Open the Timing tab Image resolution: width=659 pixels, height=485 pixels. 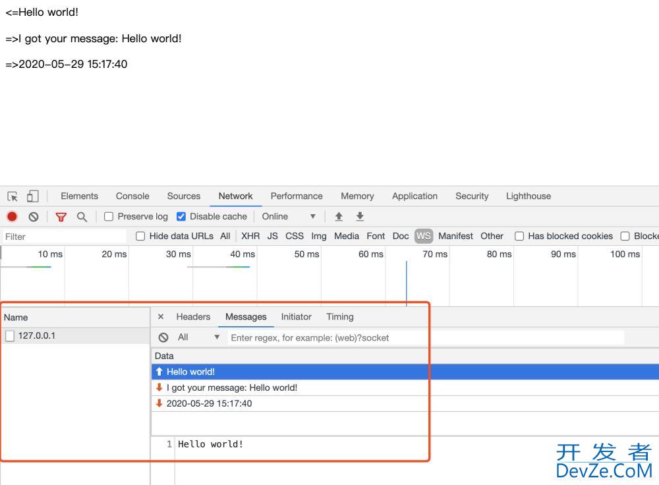click(x=340, y=316)
